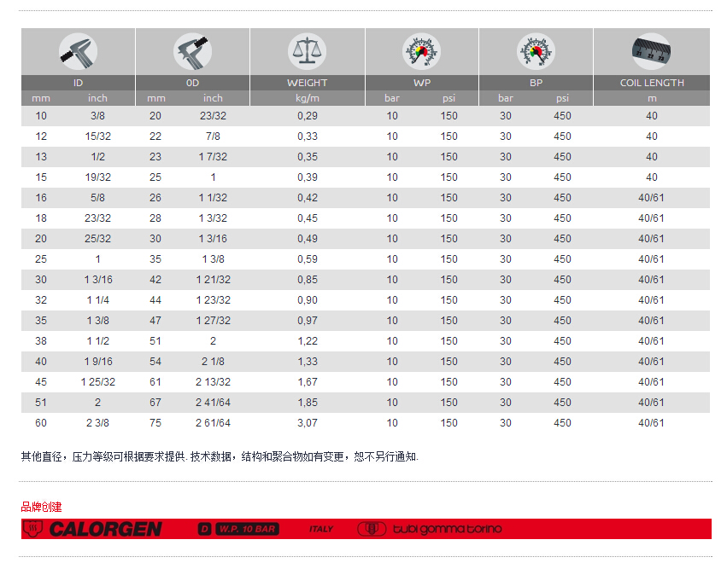
Task: Click the ID column header
Action: (78, 83)
